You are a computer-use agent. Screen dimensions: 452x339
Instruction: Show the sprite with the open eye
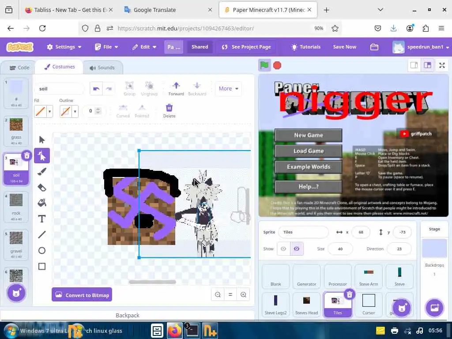tap(283, 249)
